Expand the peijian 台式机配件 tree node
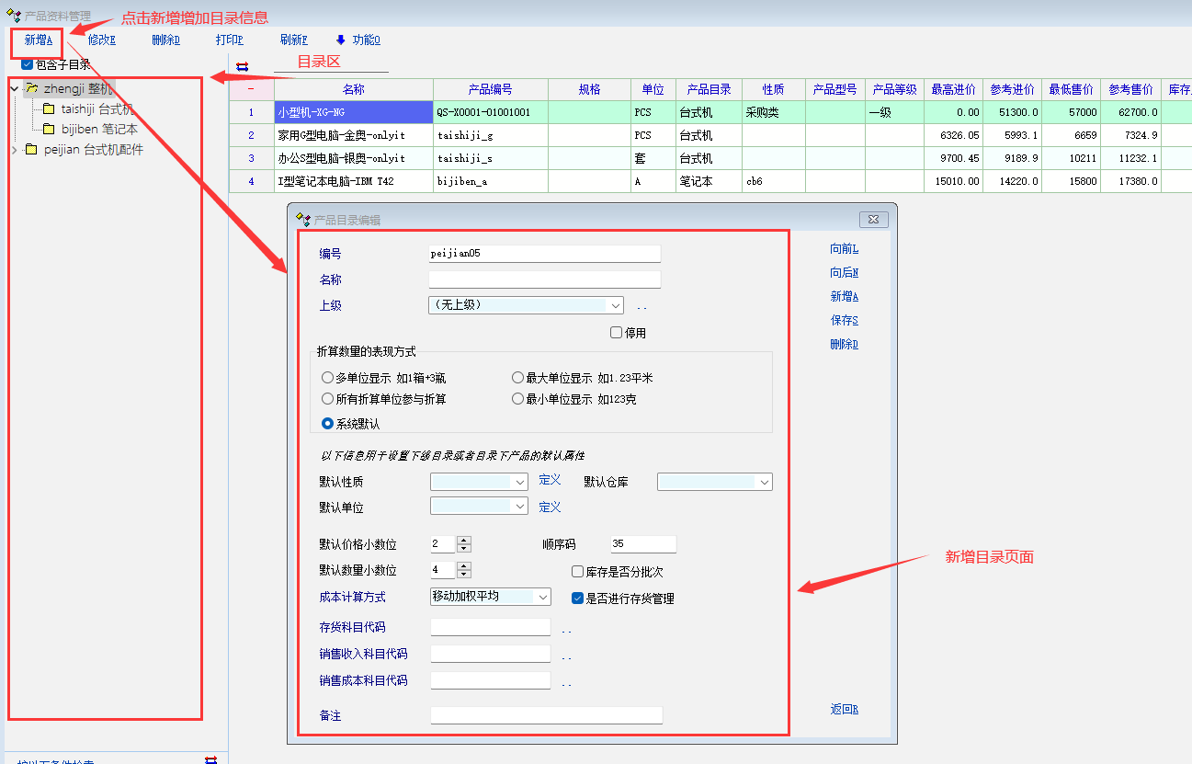This screenshot has height=764, width=1192. (14, 150)
